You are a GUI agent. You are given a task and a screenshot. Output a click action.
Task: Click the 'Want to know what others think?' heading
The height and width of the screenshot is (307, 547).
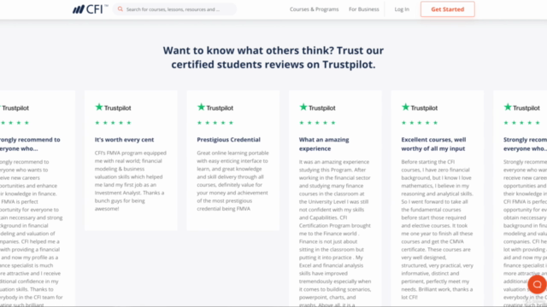point(273,57)
